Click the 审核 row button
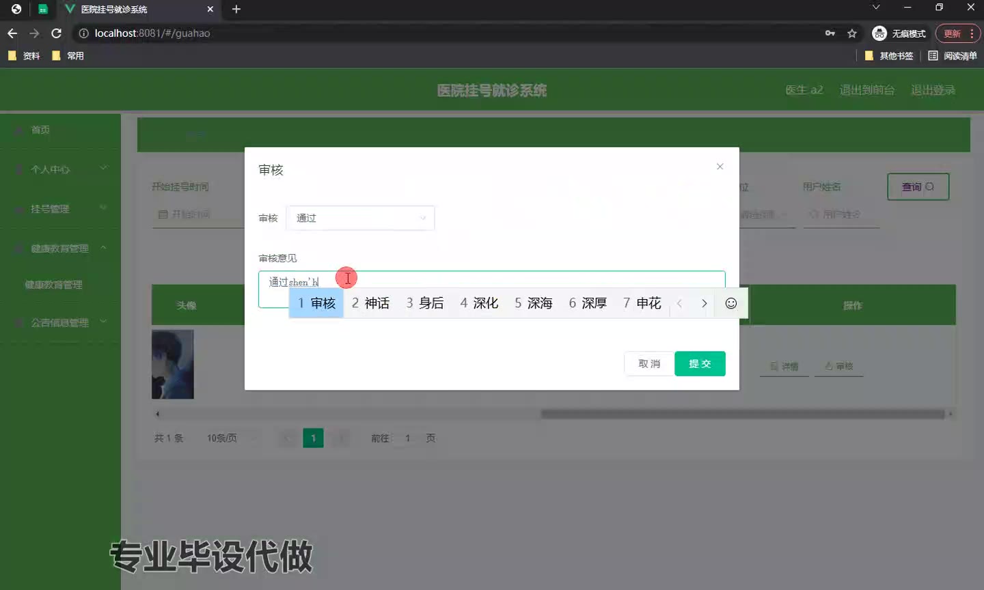 (839, 367)
